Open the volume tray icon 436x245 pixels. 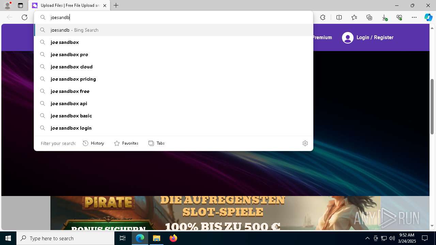pyautogui.click(x=392, y=238)
